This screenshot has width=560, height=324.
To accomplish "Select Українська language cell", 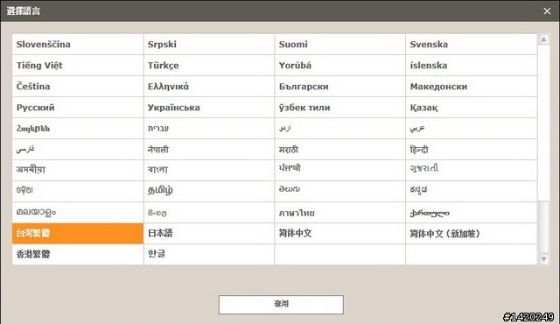I will 209,108.
